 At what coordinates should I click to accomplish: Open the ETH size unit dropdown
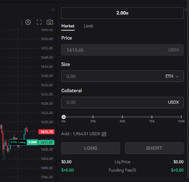(172, 76)
